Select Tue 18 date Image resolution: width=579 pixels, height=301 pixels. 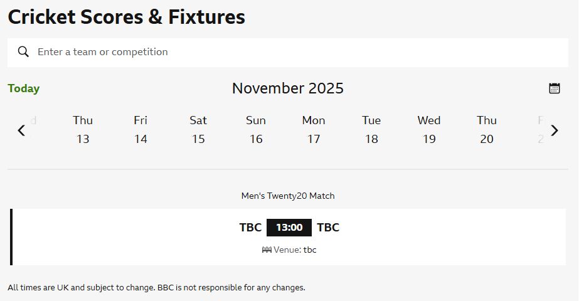click(371, 130)
